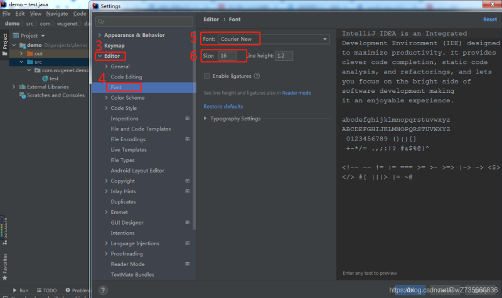
Task: Select Keymap settings page
Action: coord(114,45)
